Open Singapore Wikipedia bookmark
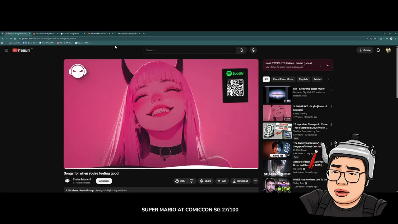The height and width of the screenshot is (224, 398). coord(82,43)
